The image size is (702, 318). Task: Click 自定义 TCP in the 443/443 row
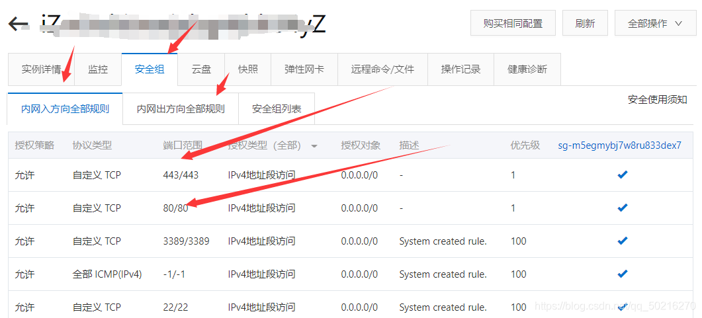click(x=97, y=175)
